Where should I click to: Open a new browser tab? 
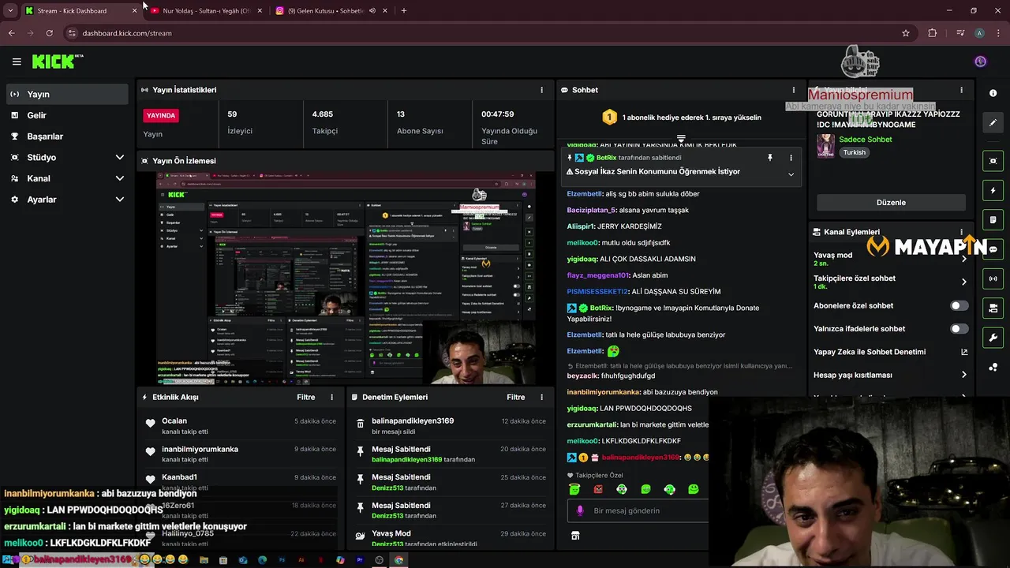click(404, 11)
